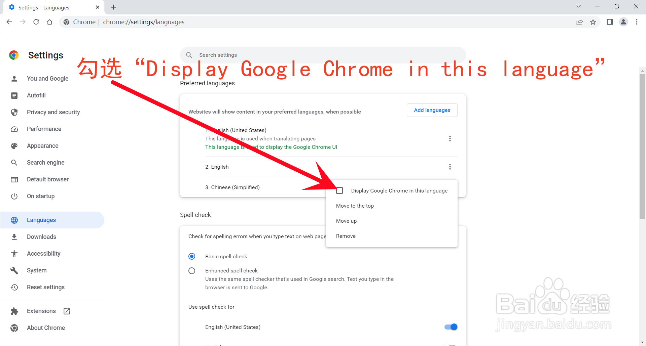646x346 pixels.
Task: Select Languages in the sidebar
Action: [x=52, y=220]
